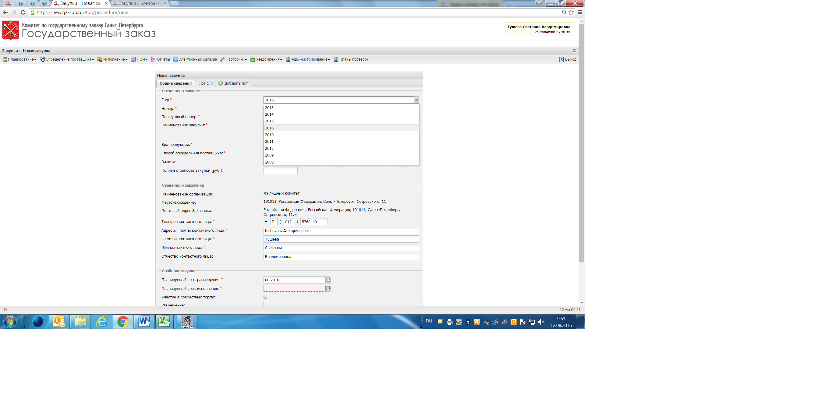Click the scrollbar down arrow

(x=582, y=302)
